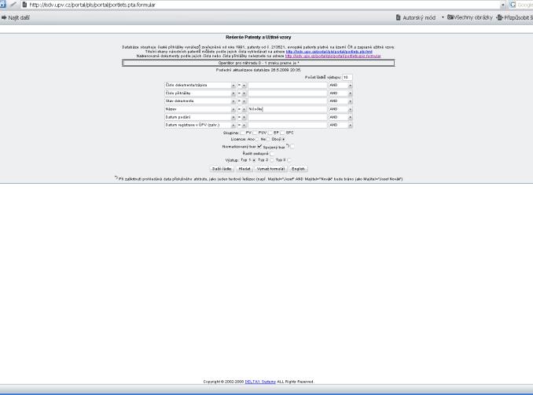Image resolution: width=533 pixels, height=395 pixels.
Task: Open the purple portlets formular link
Action: (333, 56)
